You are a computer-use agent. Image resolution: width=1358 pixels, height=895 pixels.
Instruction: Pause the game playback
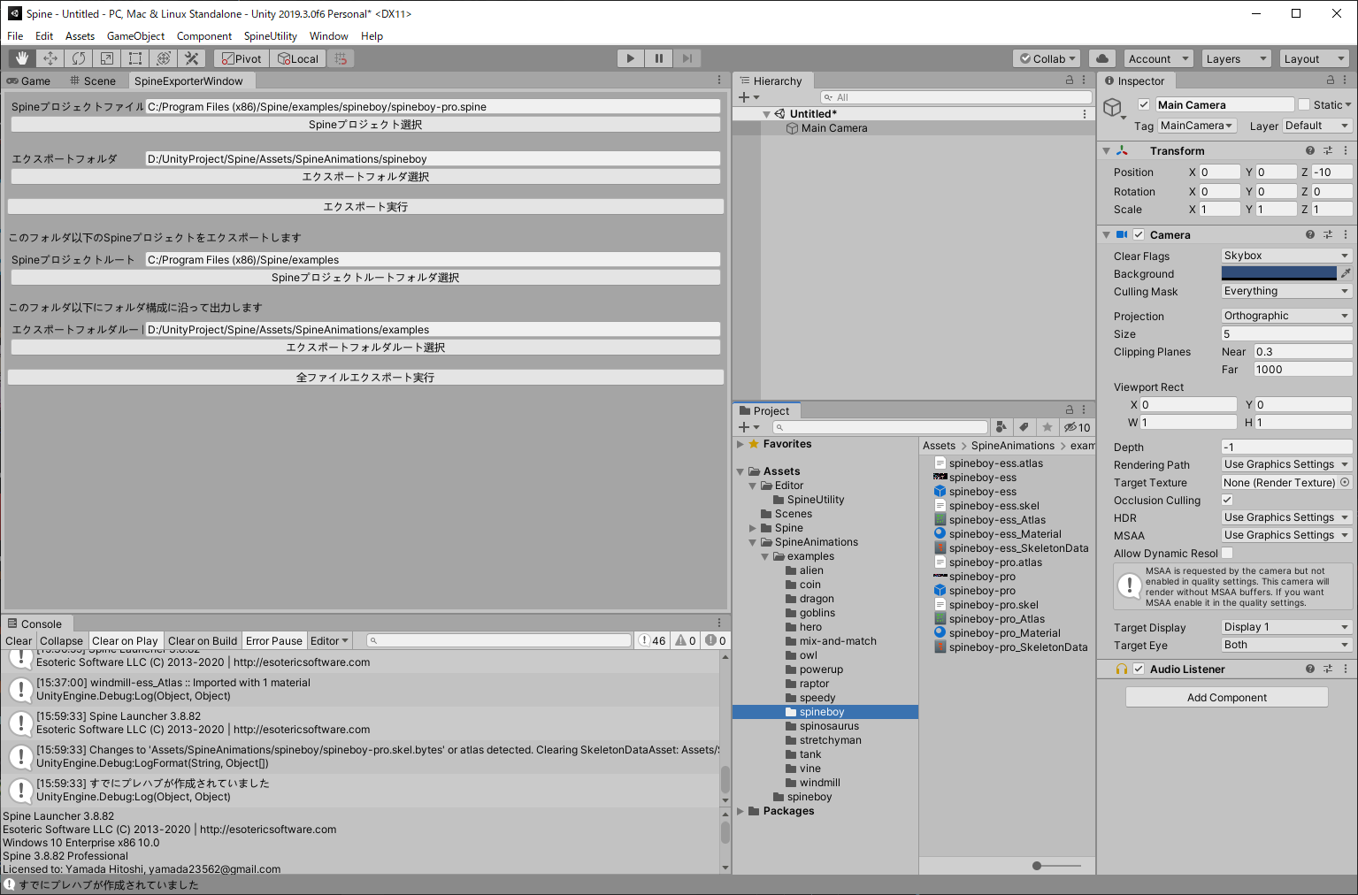[x=658, y=58]
